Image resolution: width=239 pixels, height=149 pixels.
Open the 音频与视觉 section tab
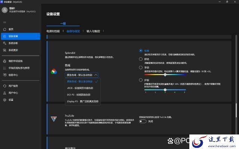73,31
